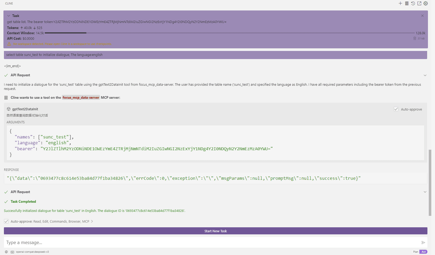Click the Tokens 40.0k / 525 readout

25,28
